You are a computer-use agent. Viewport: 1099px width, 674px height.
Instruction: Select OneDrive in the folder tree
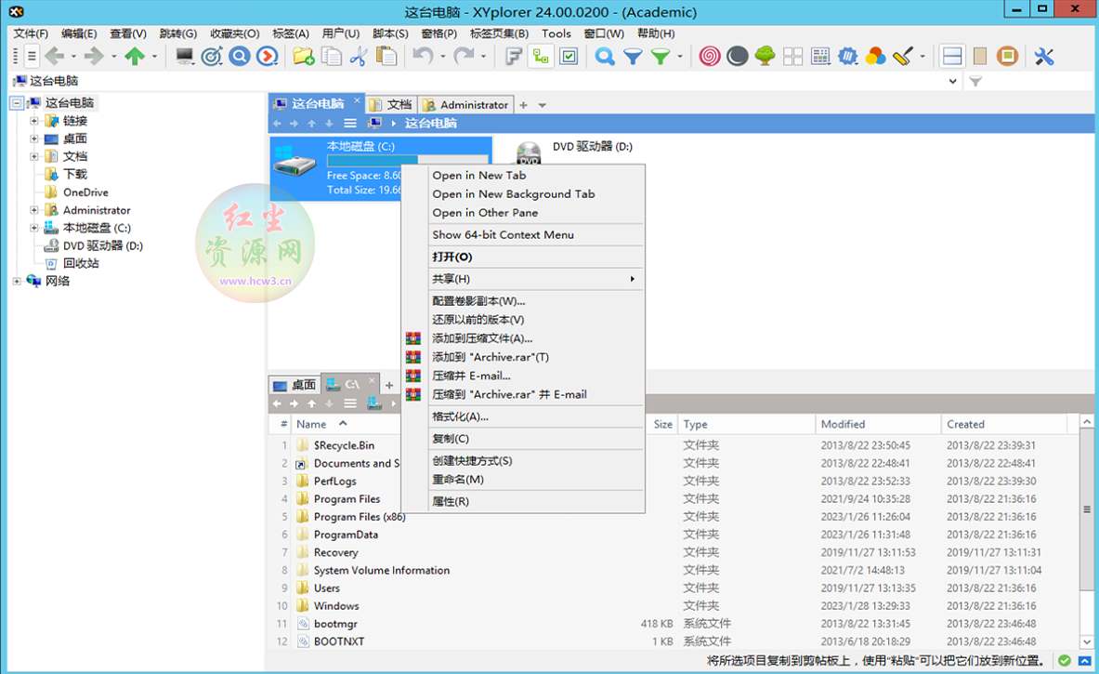point(85,192)
